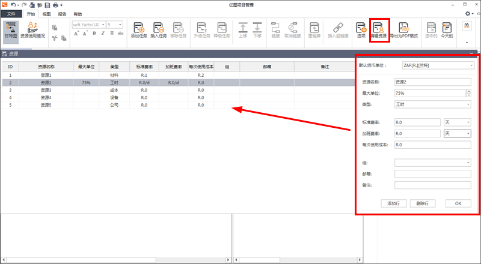The height and width of the screenshot is (264, 481).
Task: Open the 默认货币单位 currency dropdown
Action: click(x=438, y=65)
